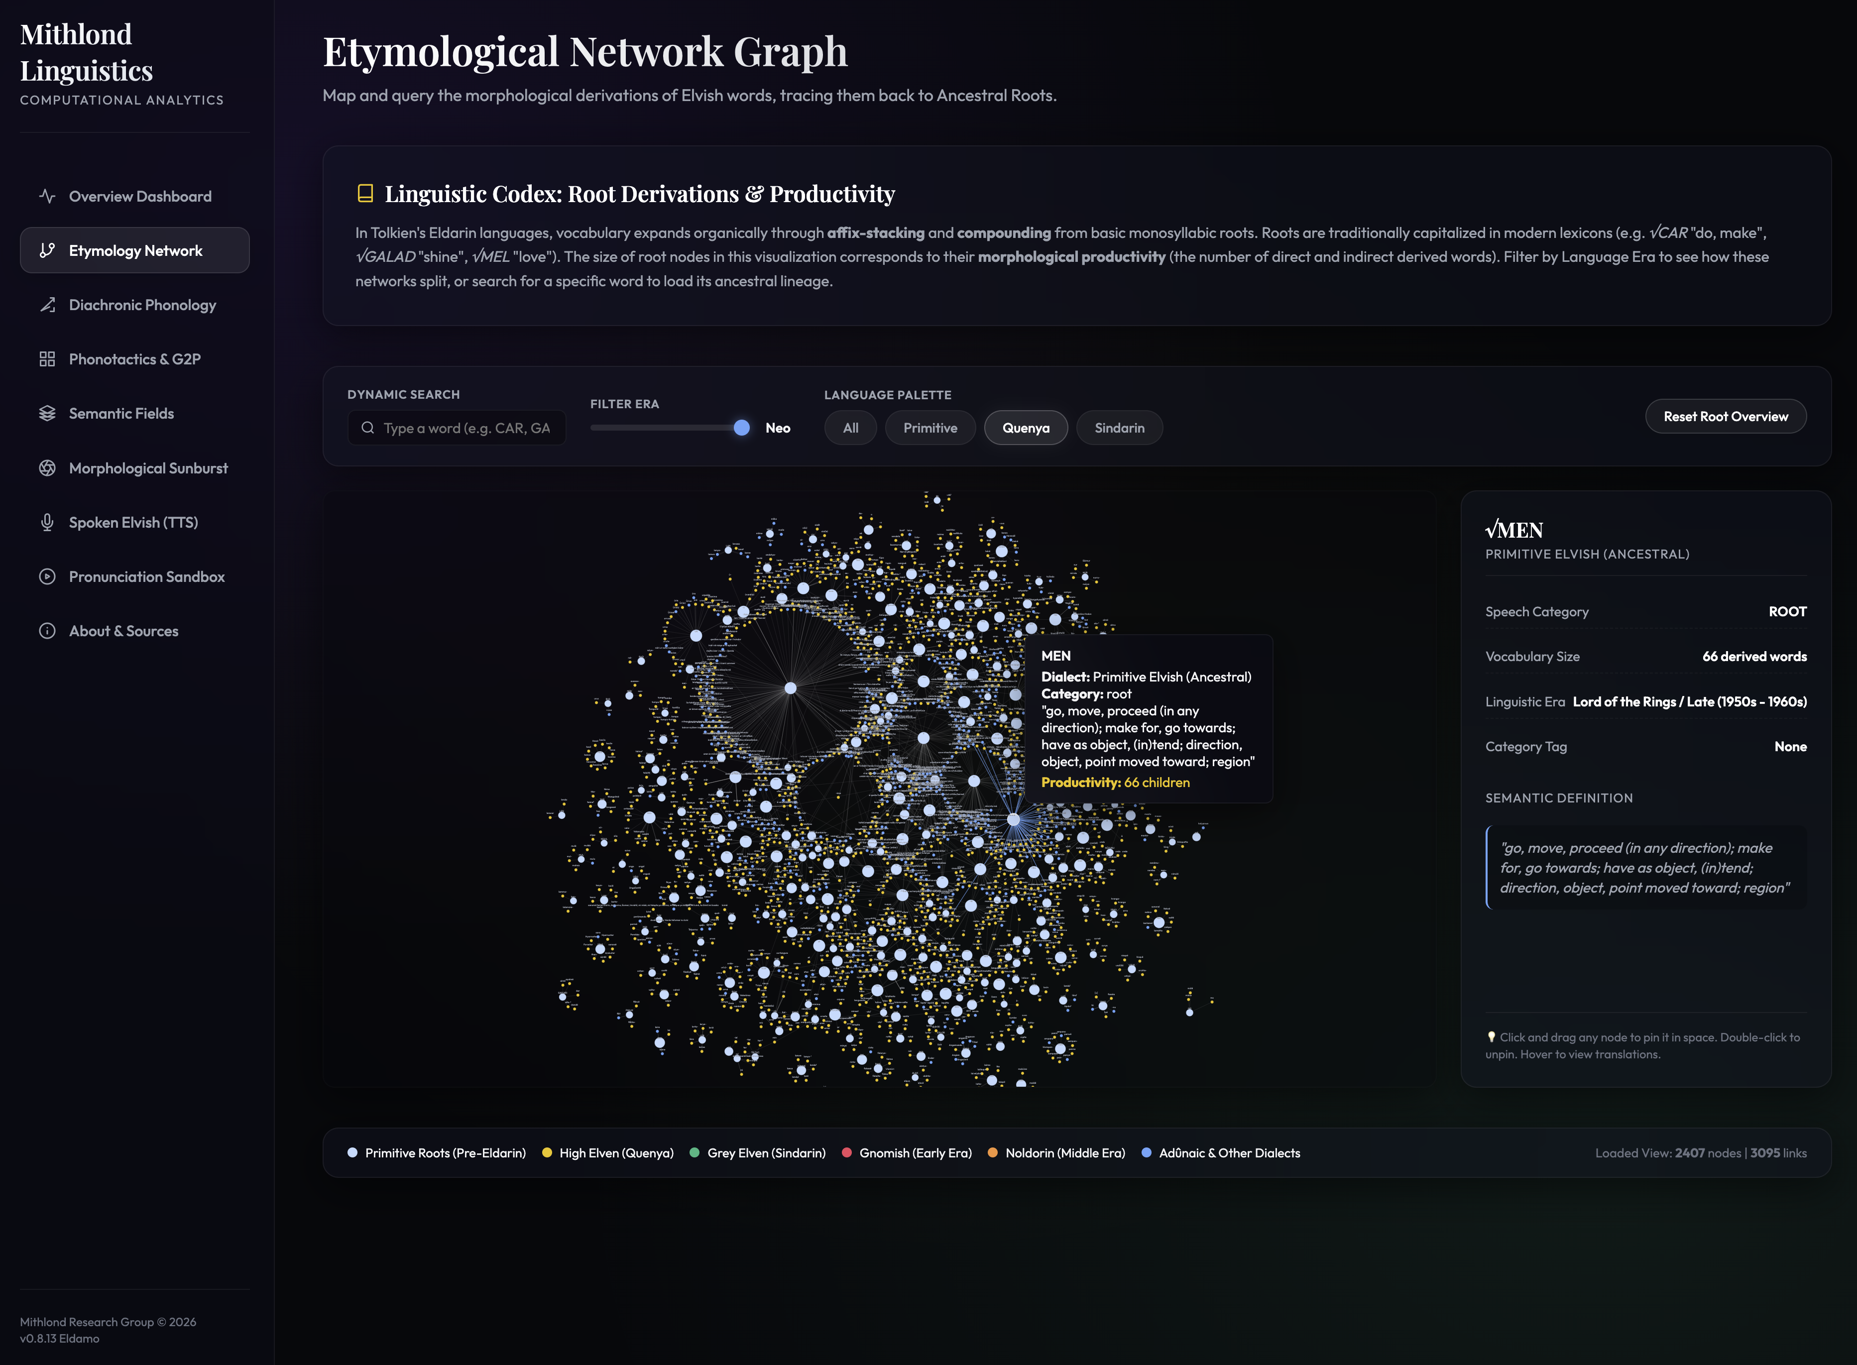
Task: Click the "Productivity: 66 children" tooltip line
Action: pos(1115,782)
